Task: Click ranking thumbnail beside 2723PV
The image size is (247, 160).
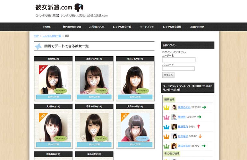Action: [174, 107]
